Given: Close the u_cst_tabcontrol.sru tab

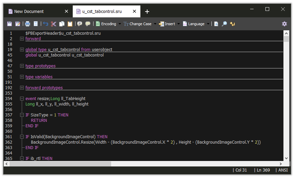Looking at the screenshot, I should point(135,11).
